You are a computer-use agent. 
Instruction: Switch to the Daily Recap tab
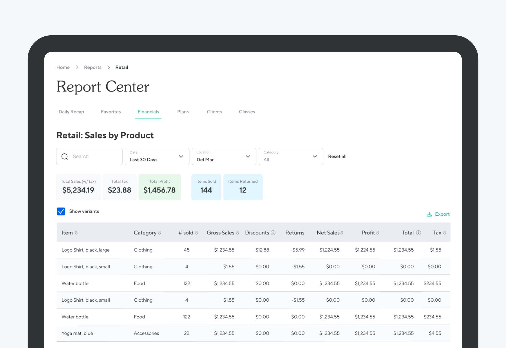(x=71, y=112)
